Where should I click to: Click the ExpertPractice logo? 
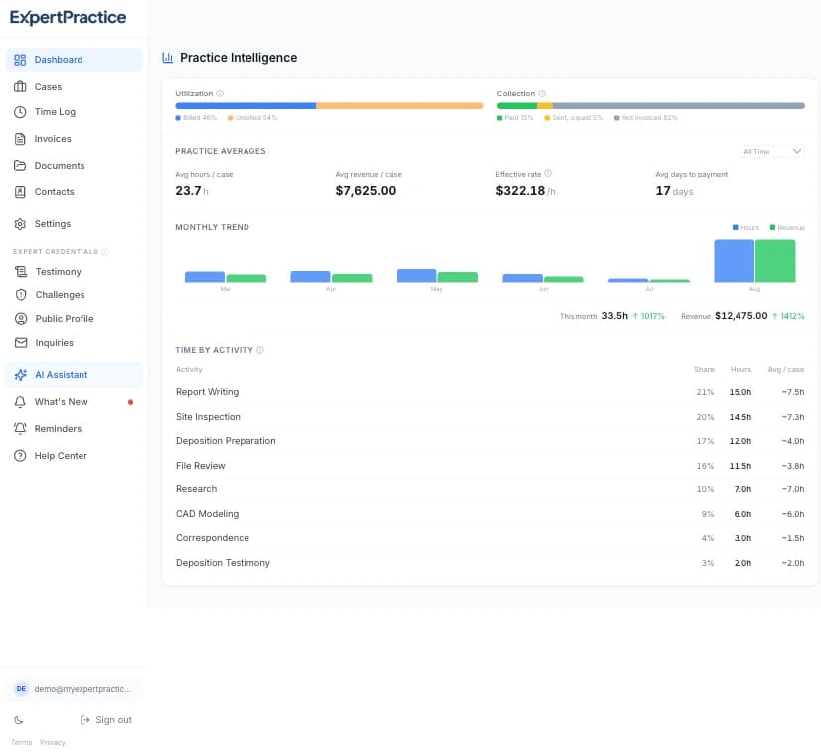(x=68, y=17)
